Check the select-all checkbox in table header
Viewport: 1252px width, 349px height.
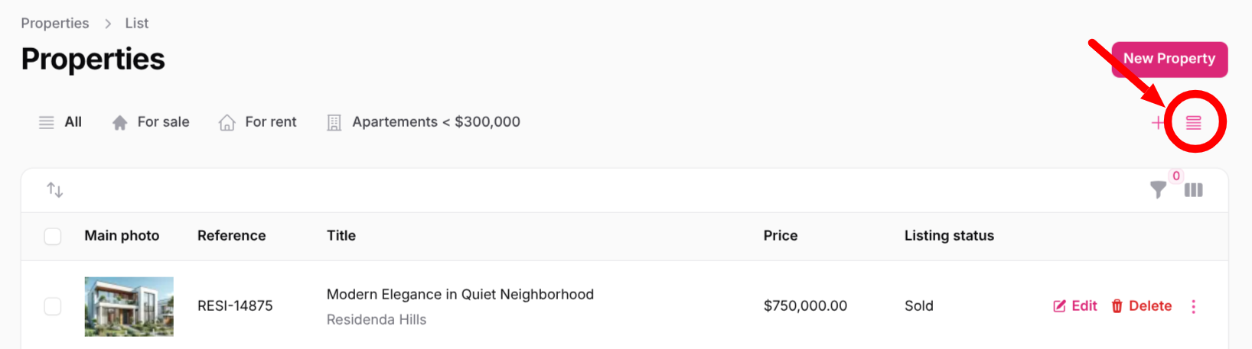(x=53, y=236)
